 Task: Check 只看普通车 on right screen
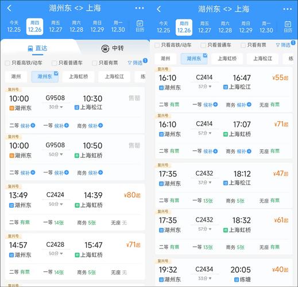[203, 45]
